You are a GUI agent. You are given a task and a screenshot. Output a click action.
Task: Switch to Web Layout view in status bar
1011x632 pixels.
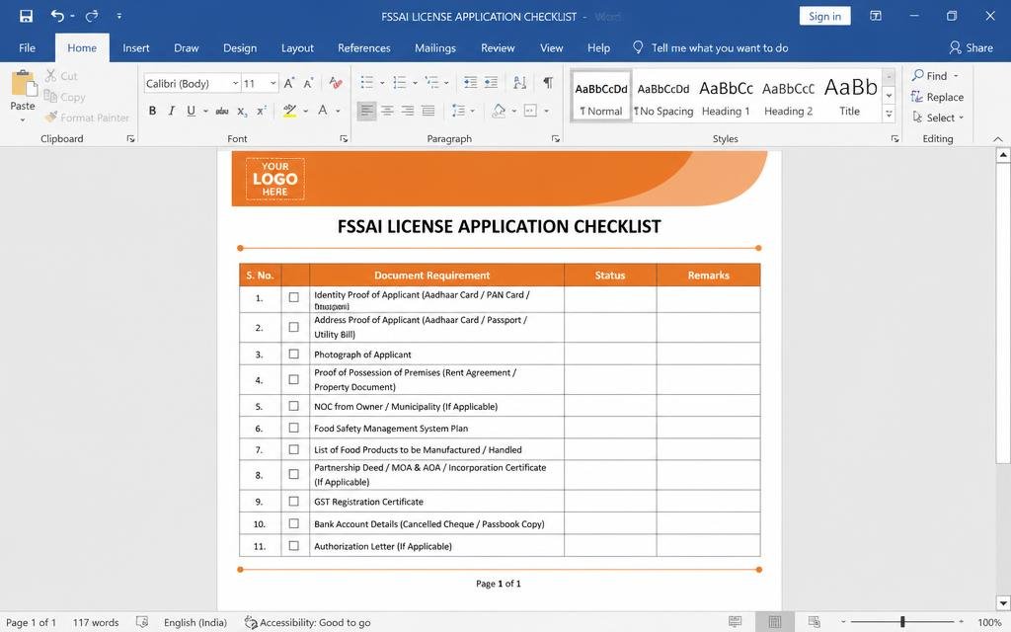pyautogui.click(x=815, y=622)
